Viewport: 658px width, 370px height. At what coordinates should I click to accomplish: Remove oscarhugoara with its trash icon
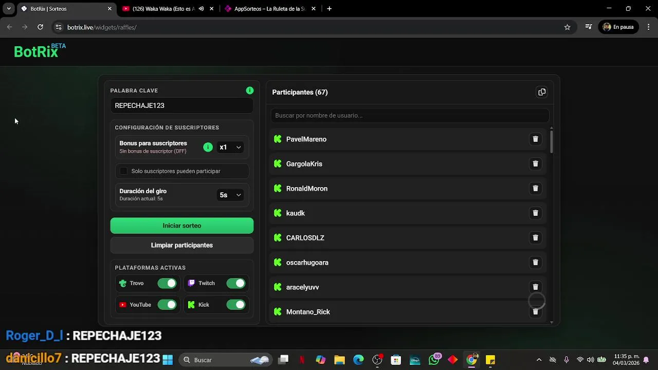click(535, 263)
